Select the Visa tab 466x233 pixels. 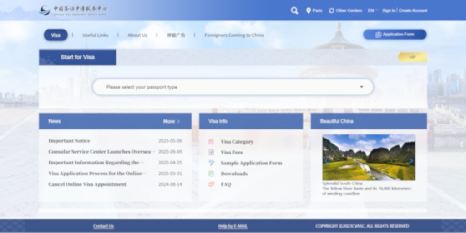click(x=56, y=35)
